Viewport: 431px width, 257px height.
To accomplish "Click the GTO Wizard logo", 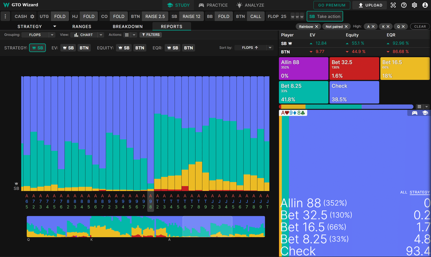I will click(x=20, y=5).
